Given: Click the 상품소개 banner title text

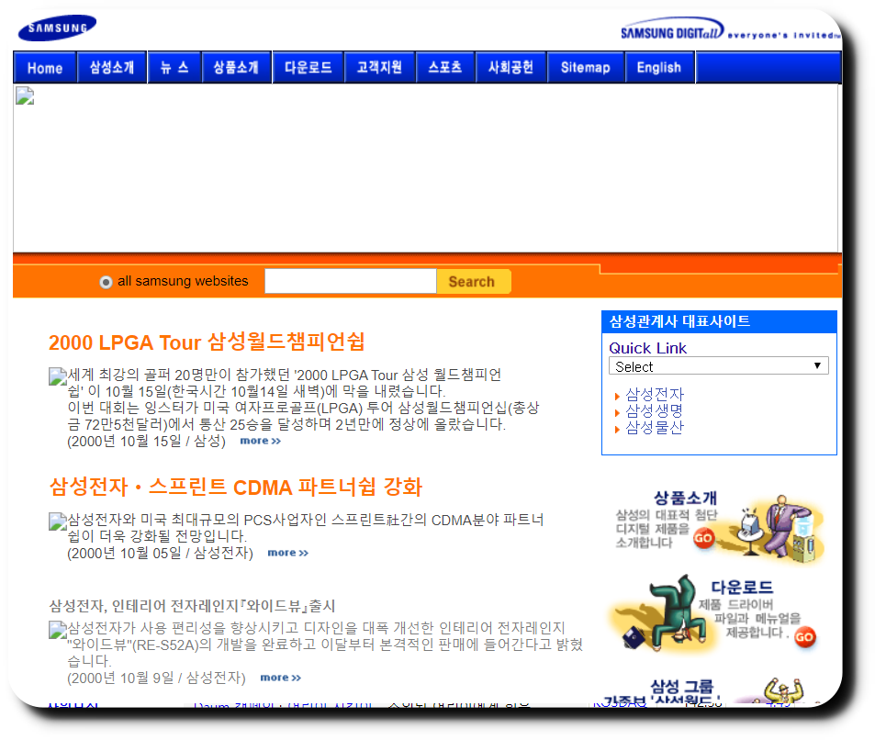Looking at the screenshot, I should pyautogui.click(x=686, y=498).
